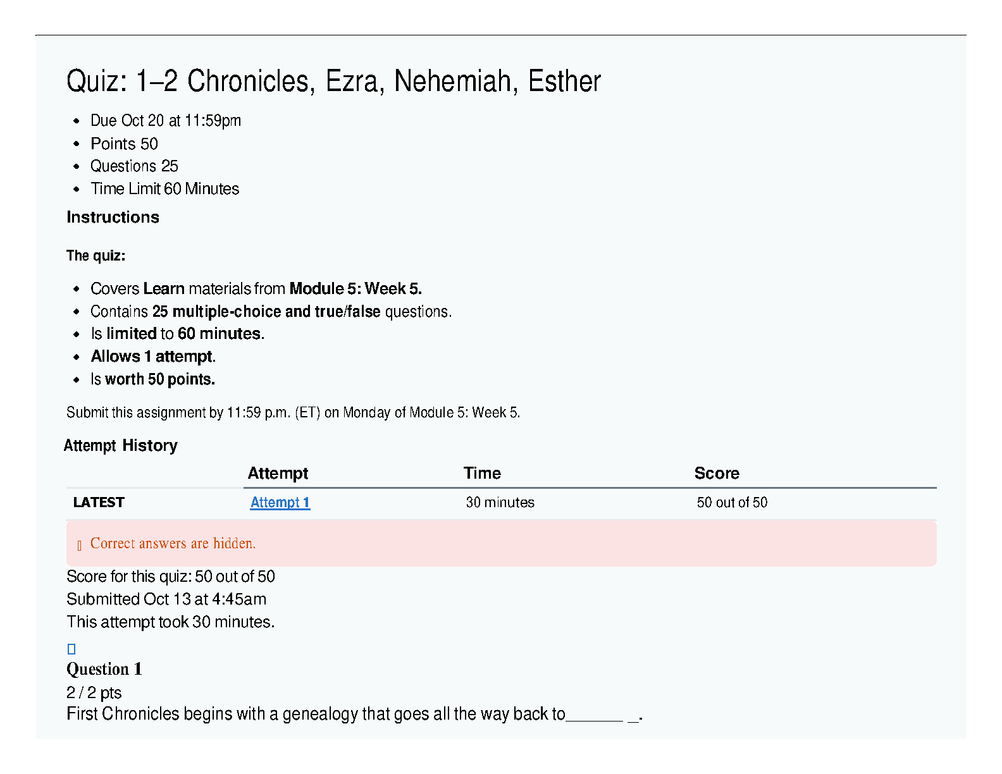Click the small blue icon above Question 1

click(71, 649)
